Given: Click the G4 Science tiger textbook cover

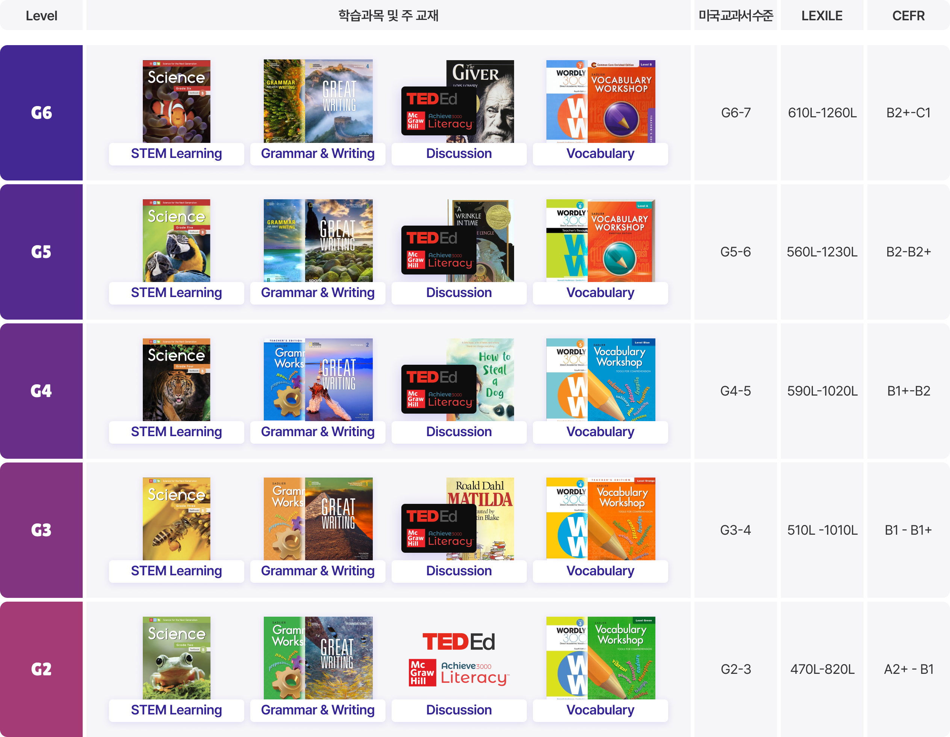Looking at the screenshot, I should coord(176,379).
